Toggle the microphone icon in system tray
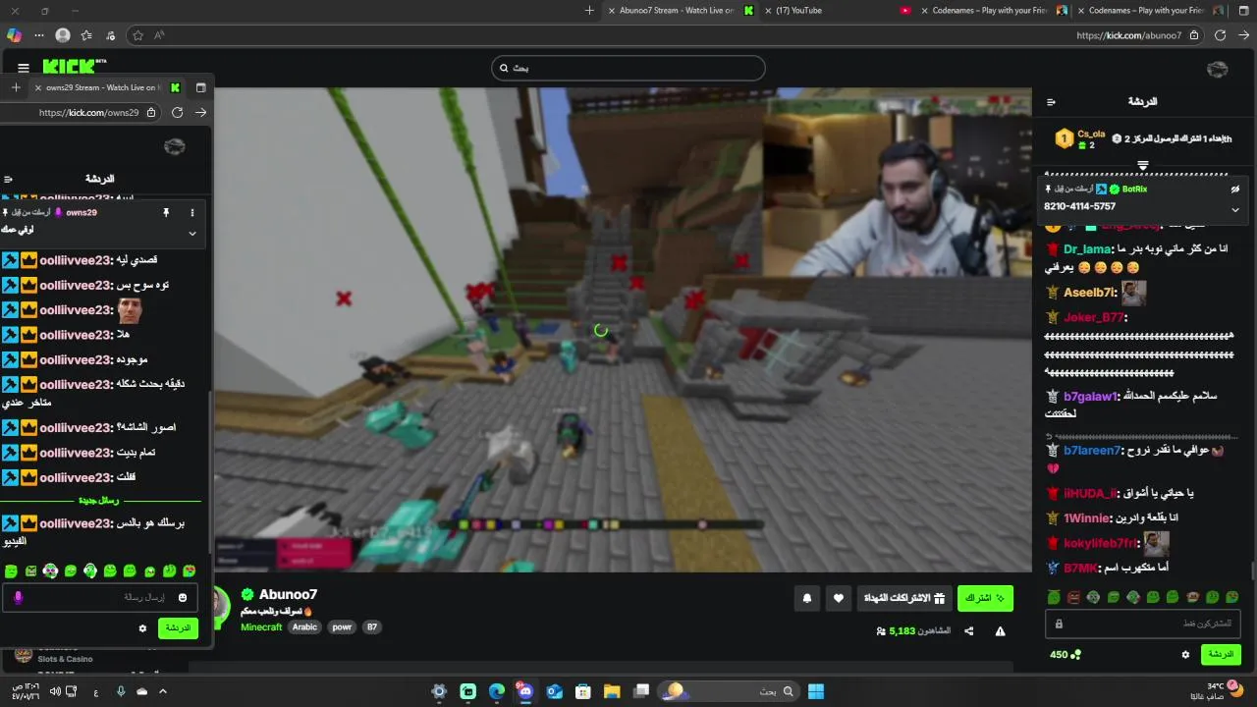Viewport: 1257px width, 707px height. [x=121, y=691]
